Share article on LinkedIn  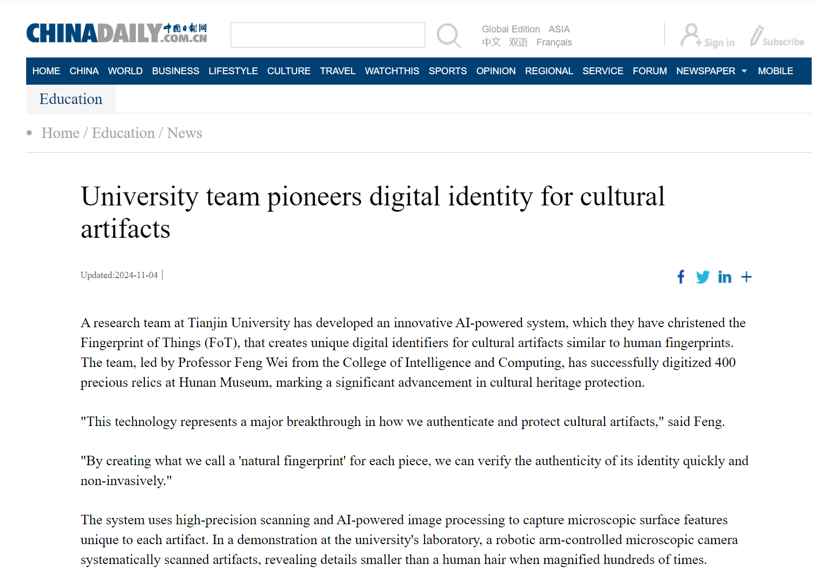[724, 277]
